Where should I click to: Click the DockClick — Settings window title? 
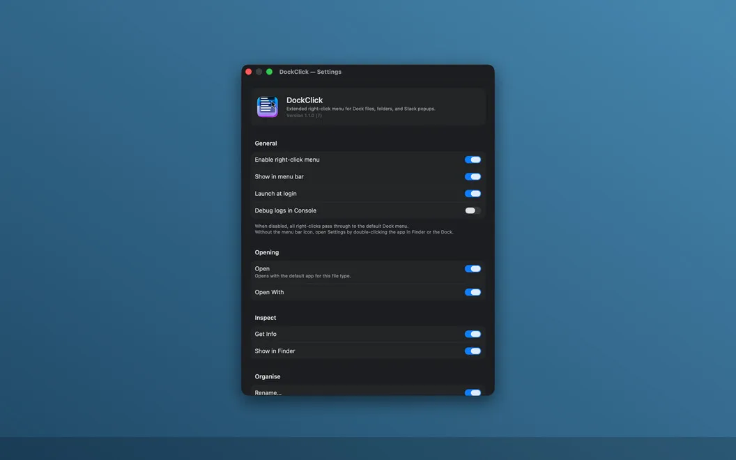pyautogui.click(x=310, y=72)
